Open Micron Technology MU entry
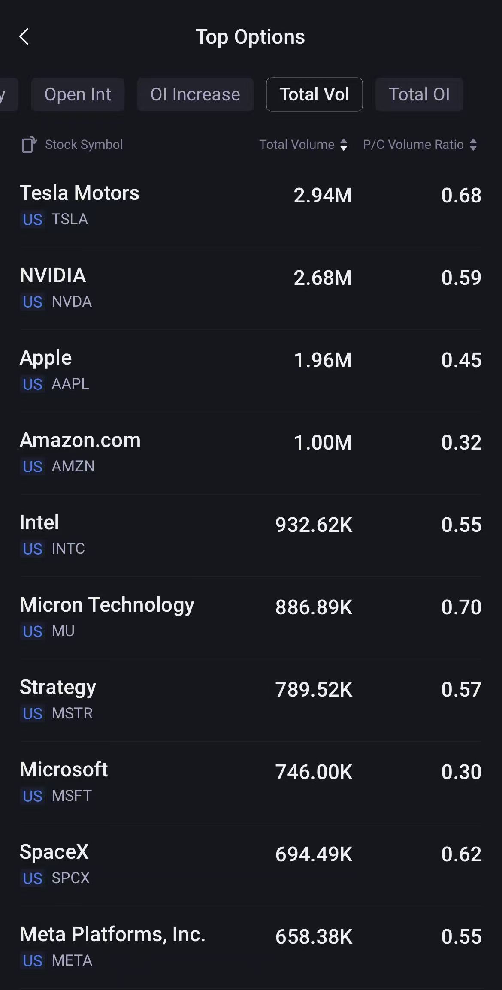This screenshot has width=502, height=990. point(251,618)
